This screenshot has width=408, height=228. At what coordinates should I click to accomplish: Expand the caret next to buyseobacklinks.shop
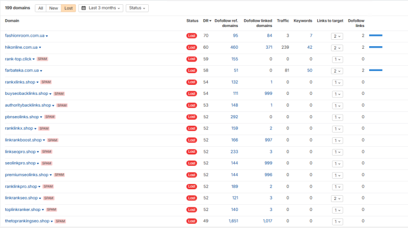click(x=50, y=94)
